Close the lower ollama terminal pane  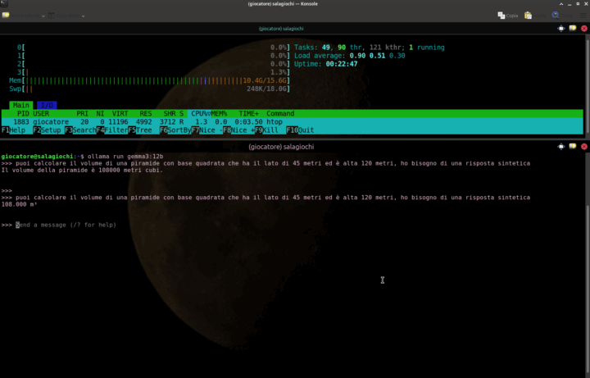[583, 147]
